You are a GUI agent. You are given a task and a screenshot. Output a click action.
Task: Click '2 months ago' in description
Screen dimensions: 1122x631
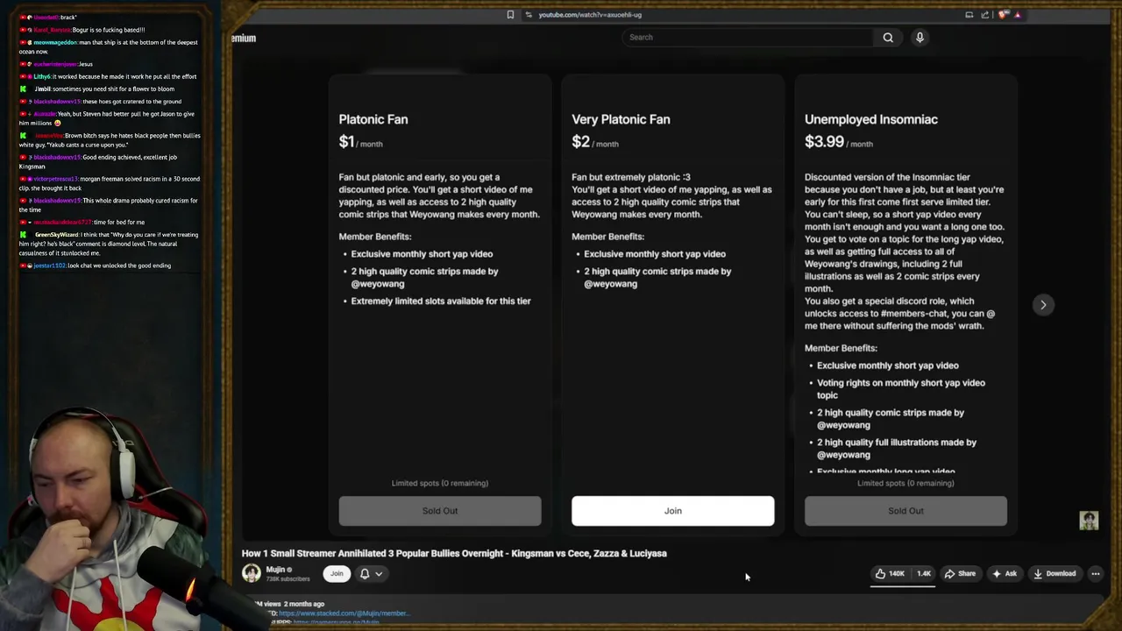pyautogui.click(x=304, y=604)
